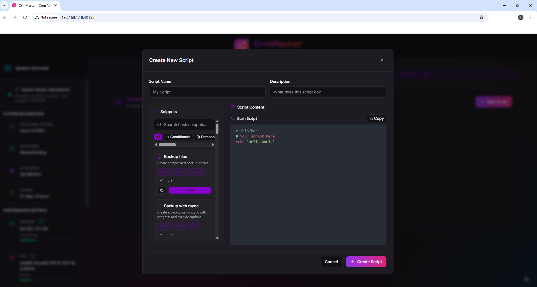Click the Backup with rsync file icon
Image resolution: width=537 pixels, height=287 pixels.
[160, 206]
